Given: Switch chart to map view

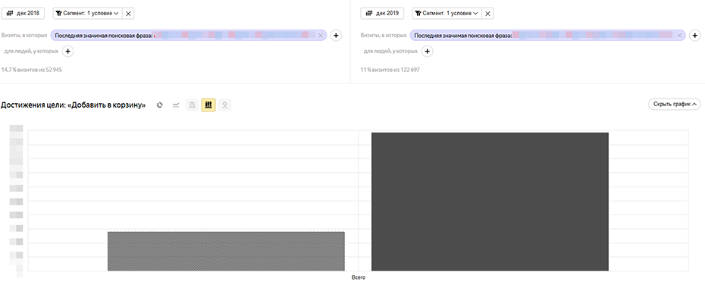Looking at the screenshot, I should 224,105.
